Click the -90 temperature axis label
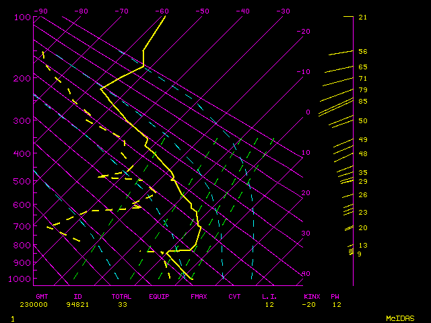Image resolution: width=431 pixels, height=323 pixels. point(42,11)
